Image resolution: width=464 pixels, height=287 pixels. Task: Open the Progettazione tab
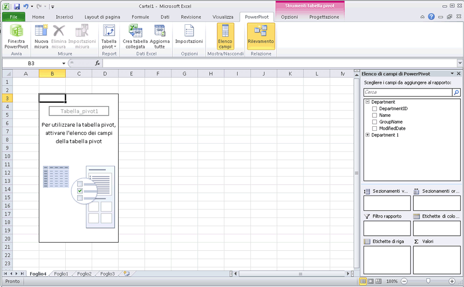324,17
